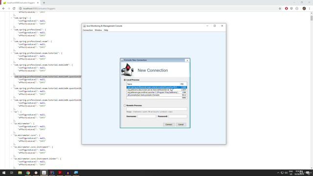Click the localhost URL in address bar
313x176 pixels.
point(39,9)
